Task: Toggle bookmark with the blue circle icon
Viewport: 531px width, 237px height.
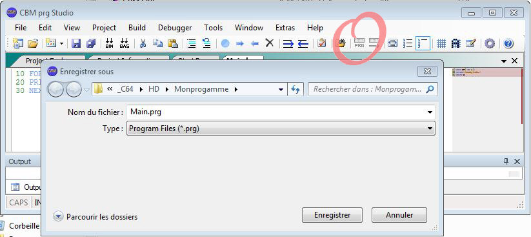Action: [225, 43]
